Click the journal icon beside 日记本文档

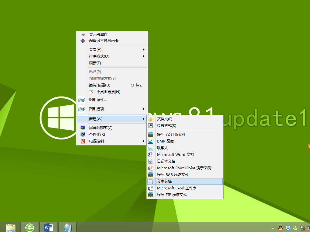[x=151, y=161]
